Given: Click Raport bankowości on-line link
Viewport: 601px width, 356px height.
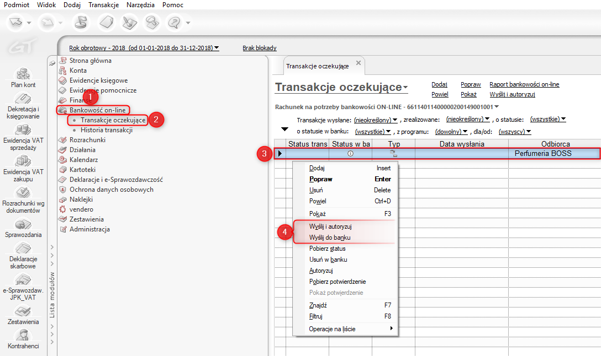Looking at the screenshot, I should point(524,84).
